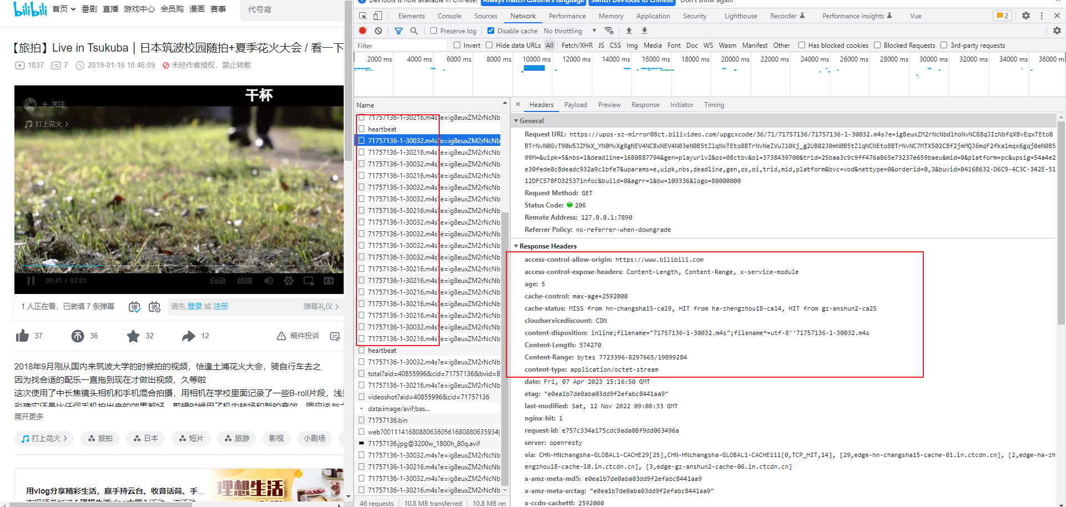Open the issues counter badge

point(1002,16)
